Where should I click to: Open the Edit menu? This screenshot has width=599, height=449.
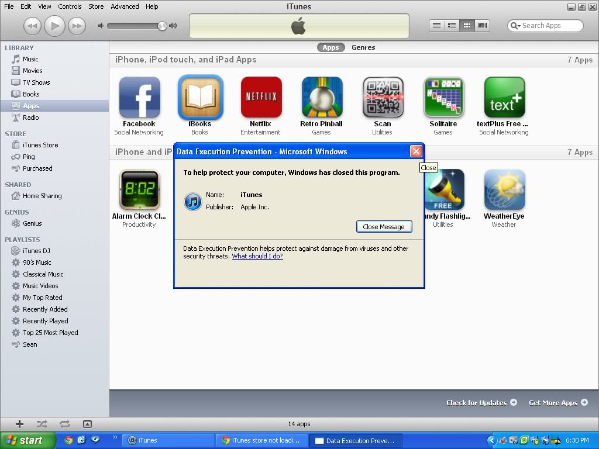[26, 6]
